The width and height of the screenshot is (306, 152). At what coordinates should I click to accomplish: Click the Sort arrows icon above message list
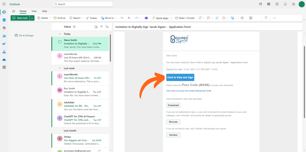107,27
